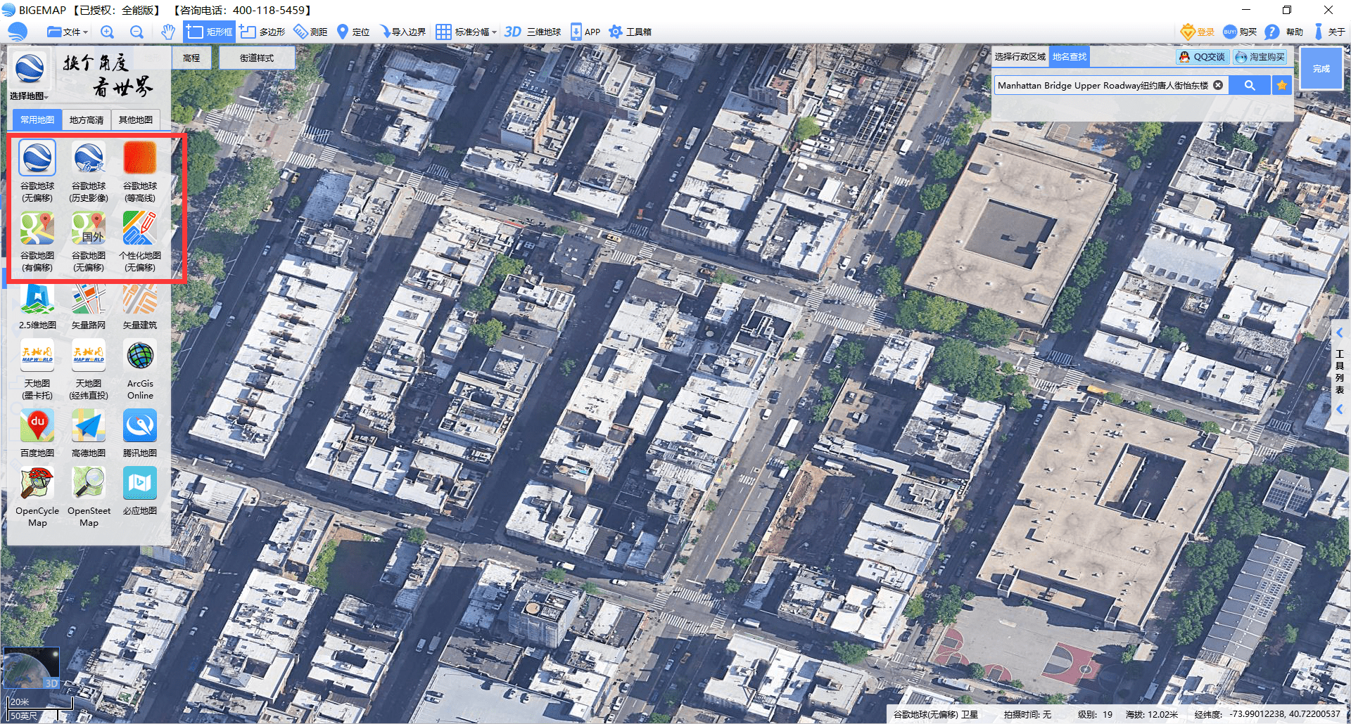Screen dimensions: 1351x724
Task: Click the 测距 measure distance tool
Action: pos(310,32)
